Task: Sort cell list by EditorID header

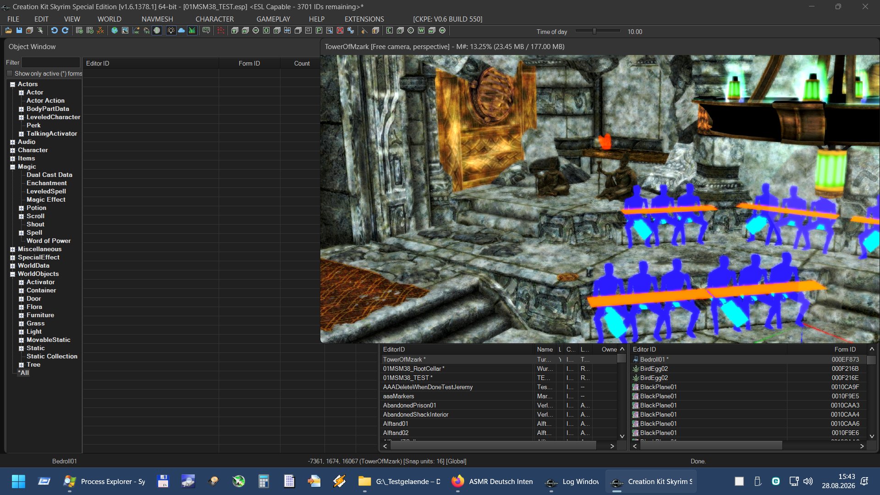Action: (457, 349)
